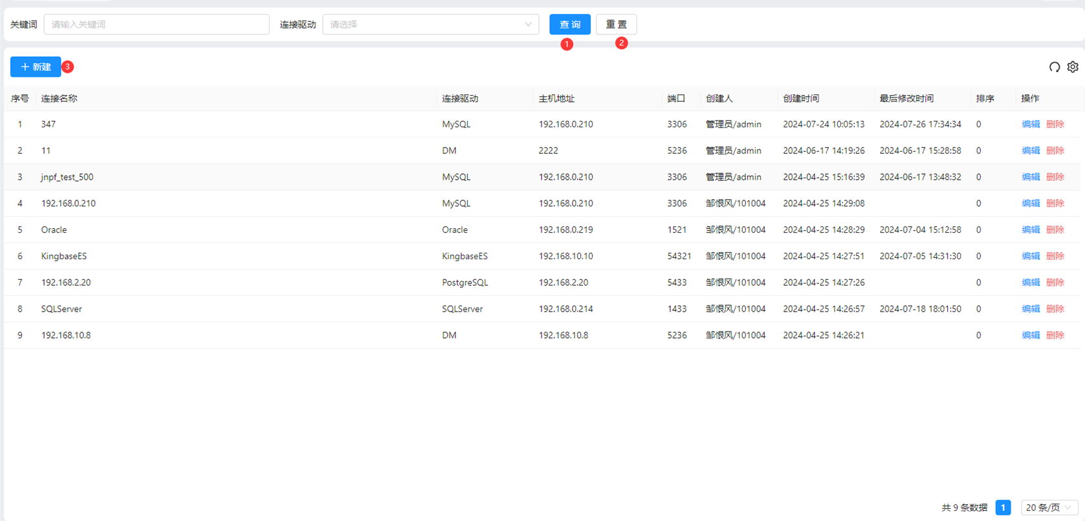Go to page 1 in pagination
This screenshot has width=1085, height=523.
tap(1003, 507)
